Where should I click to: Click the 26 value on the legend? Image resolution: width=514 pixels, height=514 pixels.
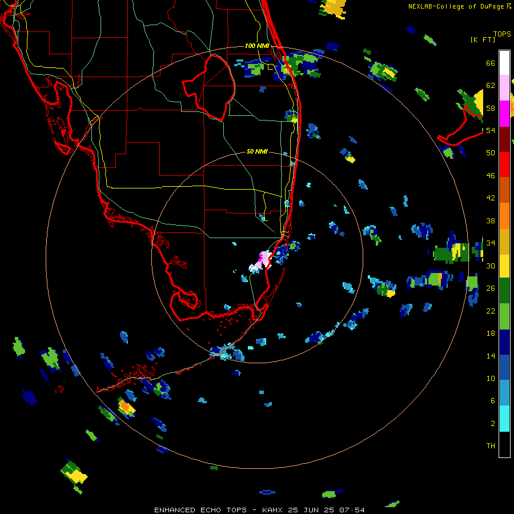coord(491,288)
